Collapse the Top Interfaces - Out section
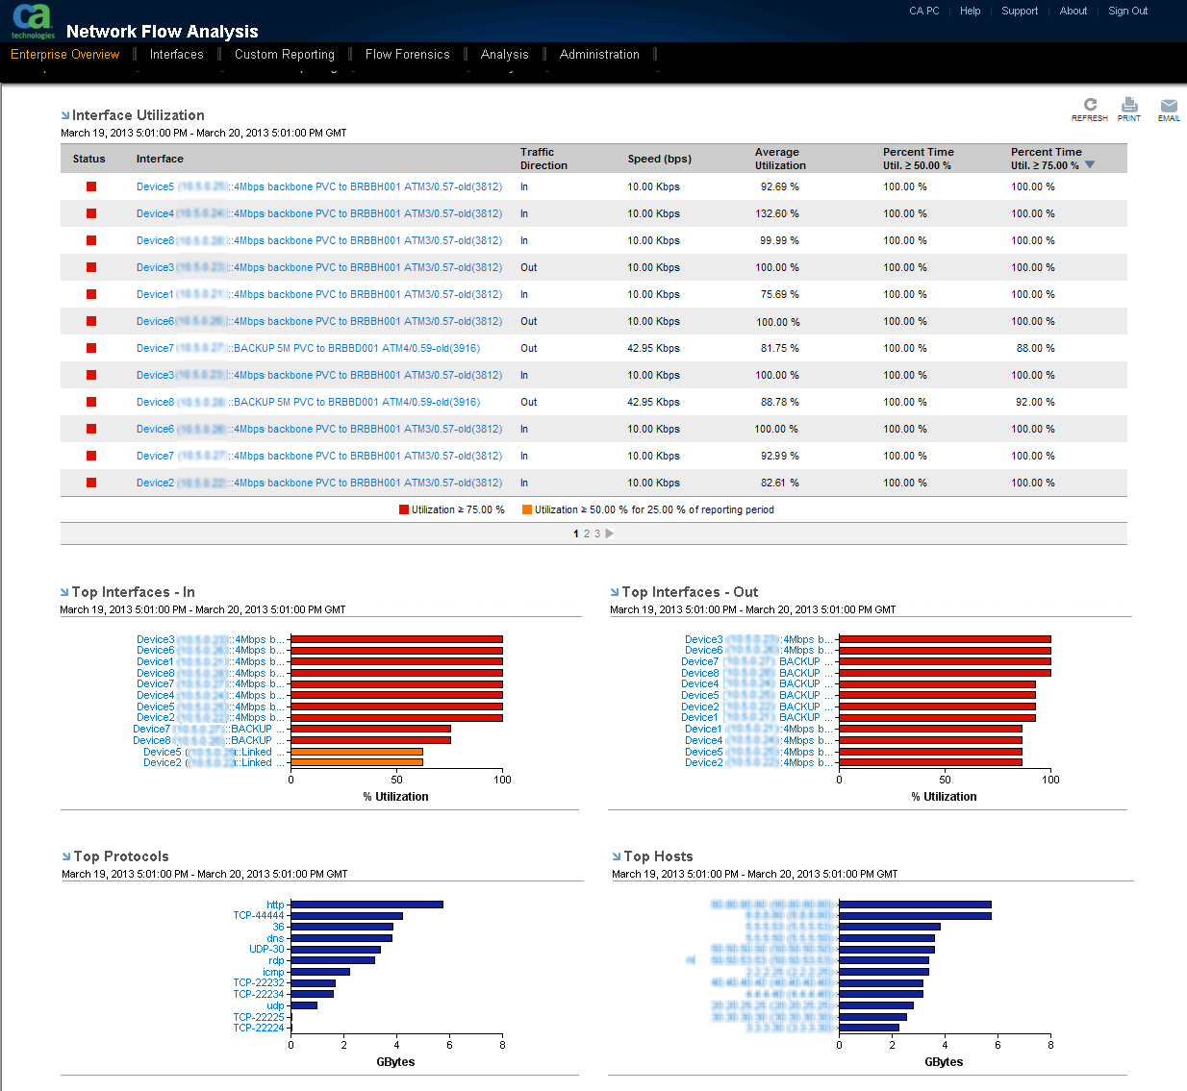 coord(615,592)
